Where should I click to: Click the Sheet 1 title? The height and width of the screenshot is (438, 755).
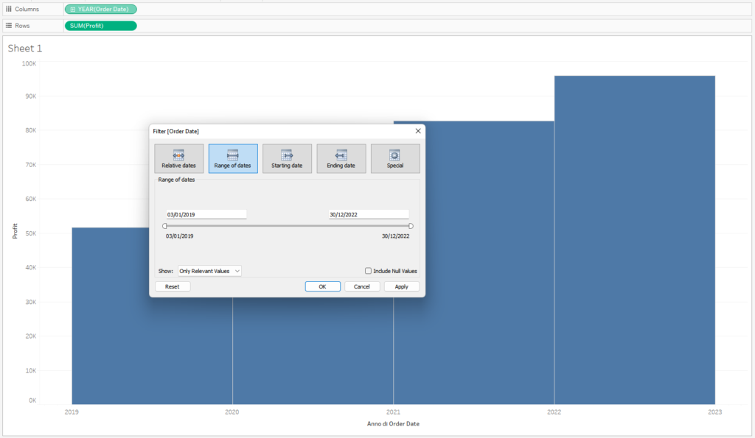click(25, 48)
